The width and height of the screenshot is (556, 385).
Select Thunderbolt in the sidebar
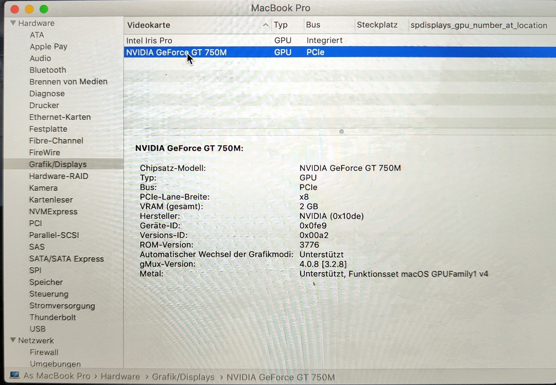53,317
